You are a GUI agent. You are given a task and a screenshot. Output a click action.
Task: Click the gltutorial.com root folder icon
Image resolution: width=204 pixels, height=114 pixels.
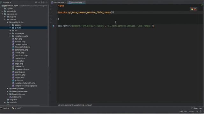pyautogui.click(x=3, y=6)
